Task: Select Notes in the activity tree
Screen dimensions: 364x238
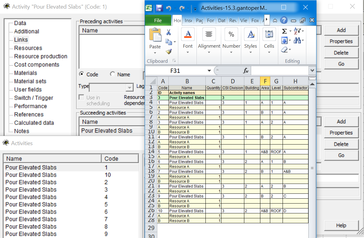Action: pyautogui.click(x=22, y=131)
